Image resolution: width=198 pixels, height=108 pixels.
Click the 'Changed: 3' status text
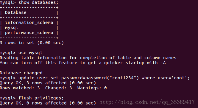click(59, 88)
